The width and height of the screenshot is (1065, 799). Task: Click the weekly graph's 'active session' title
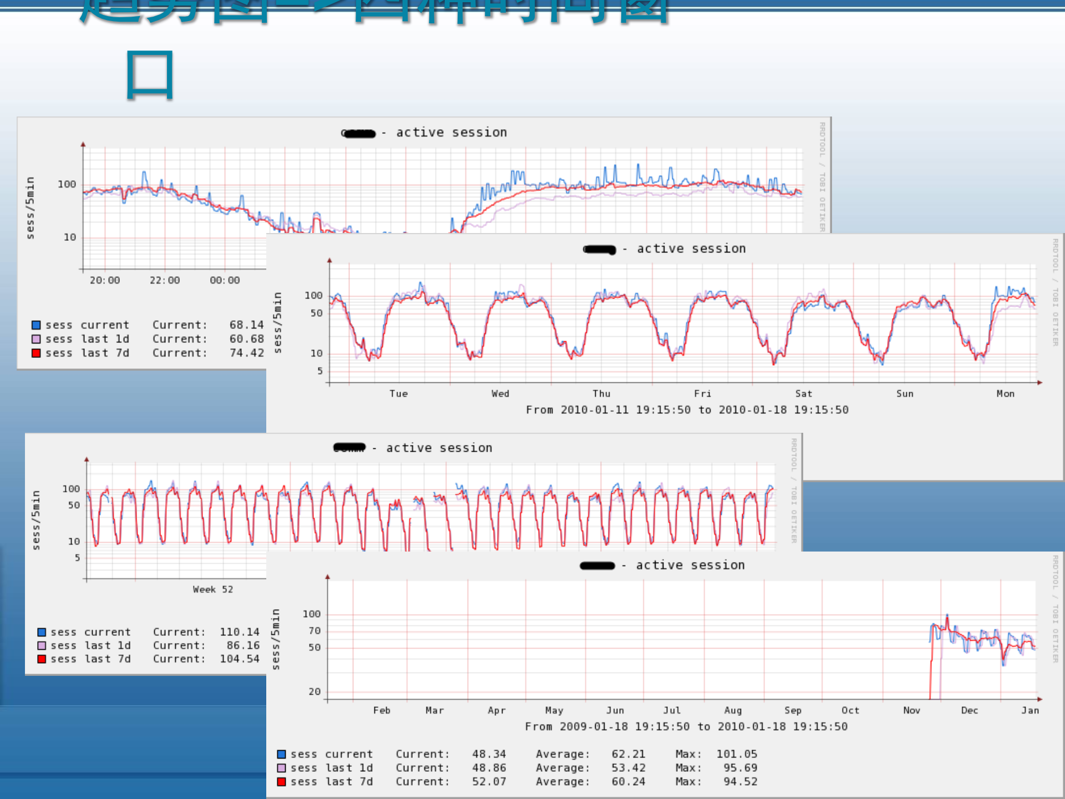pyautogui.click(x=691, y=249)
